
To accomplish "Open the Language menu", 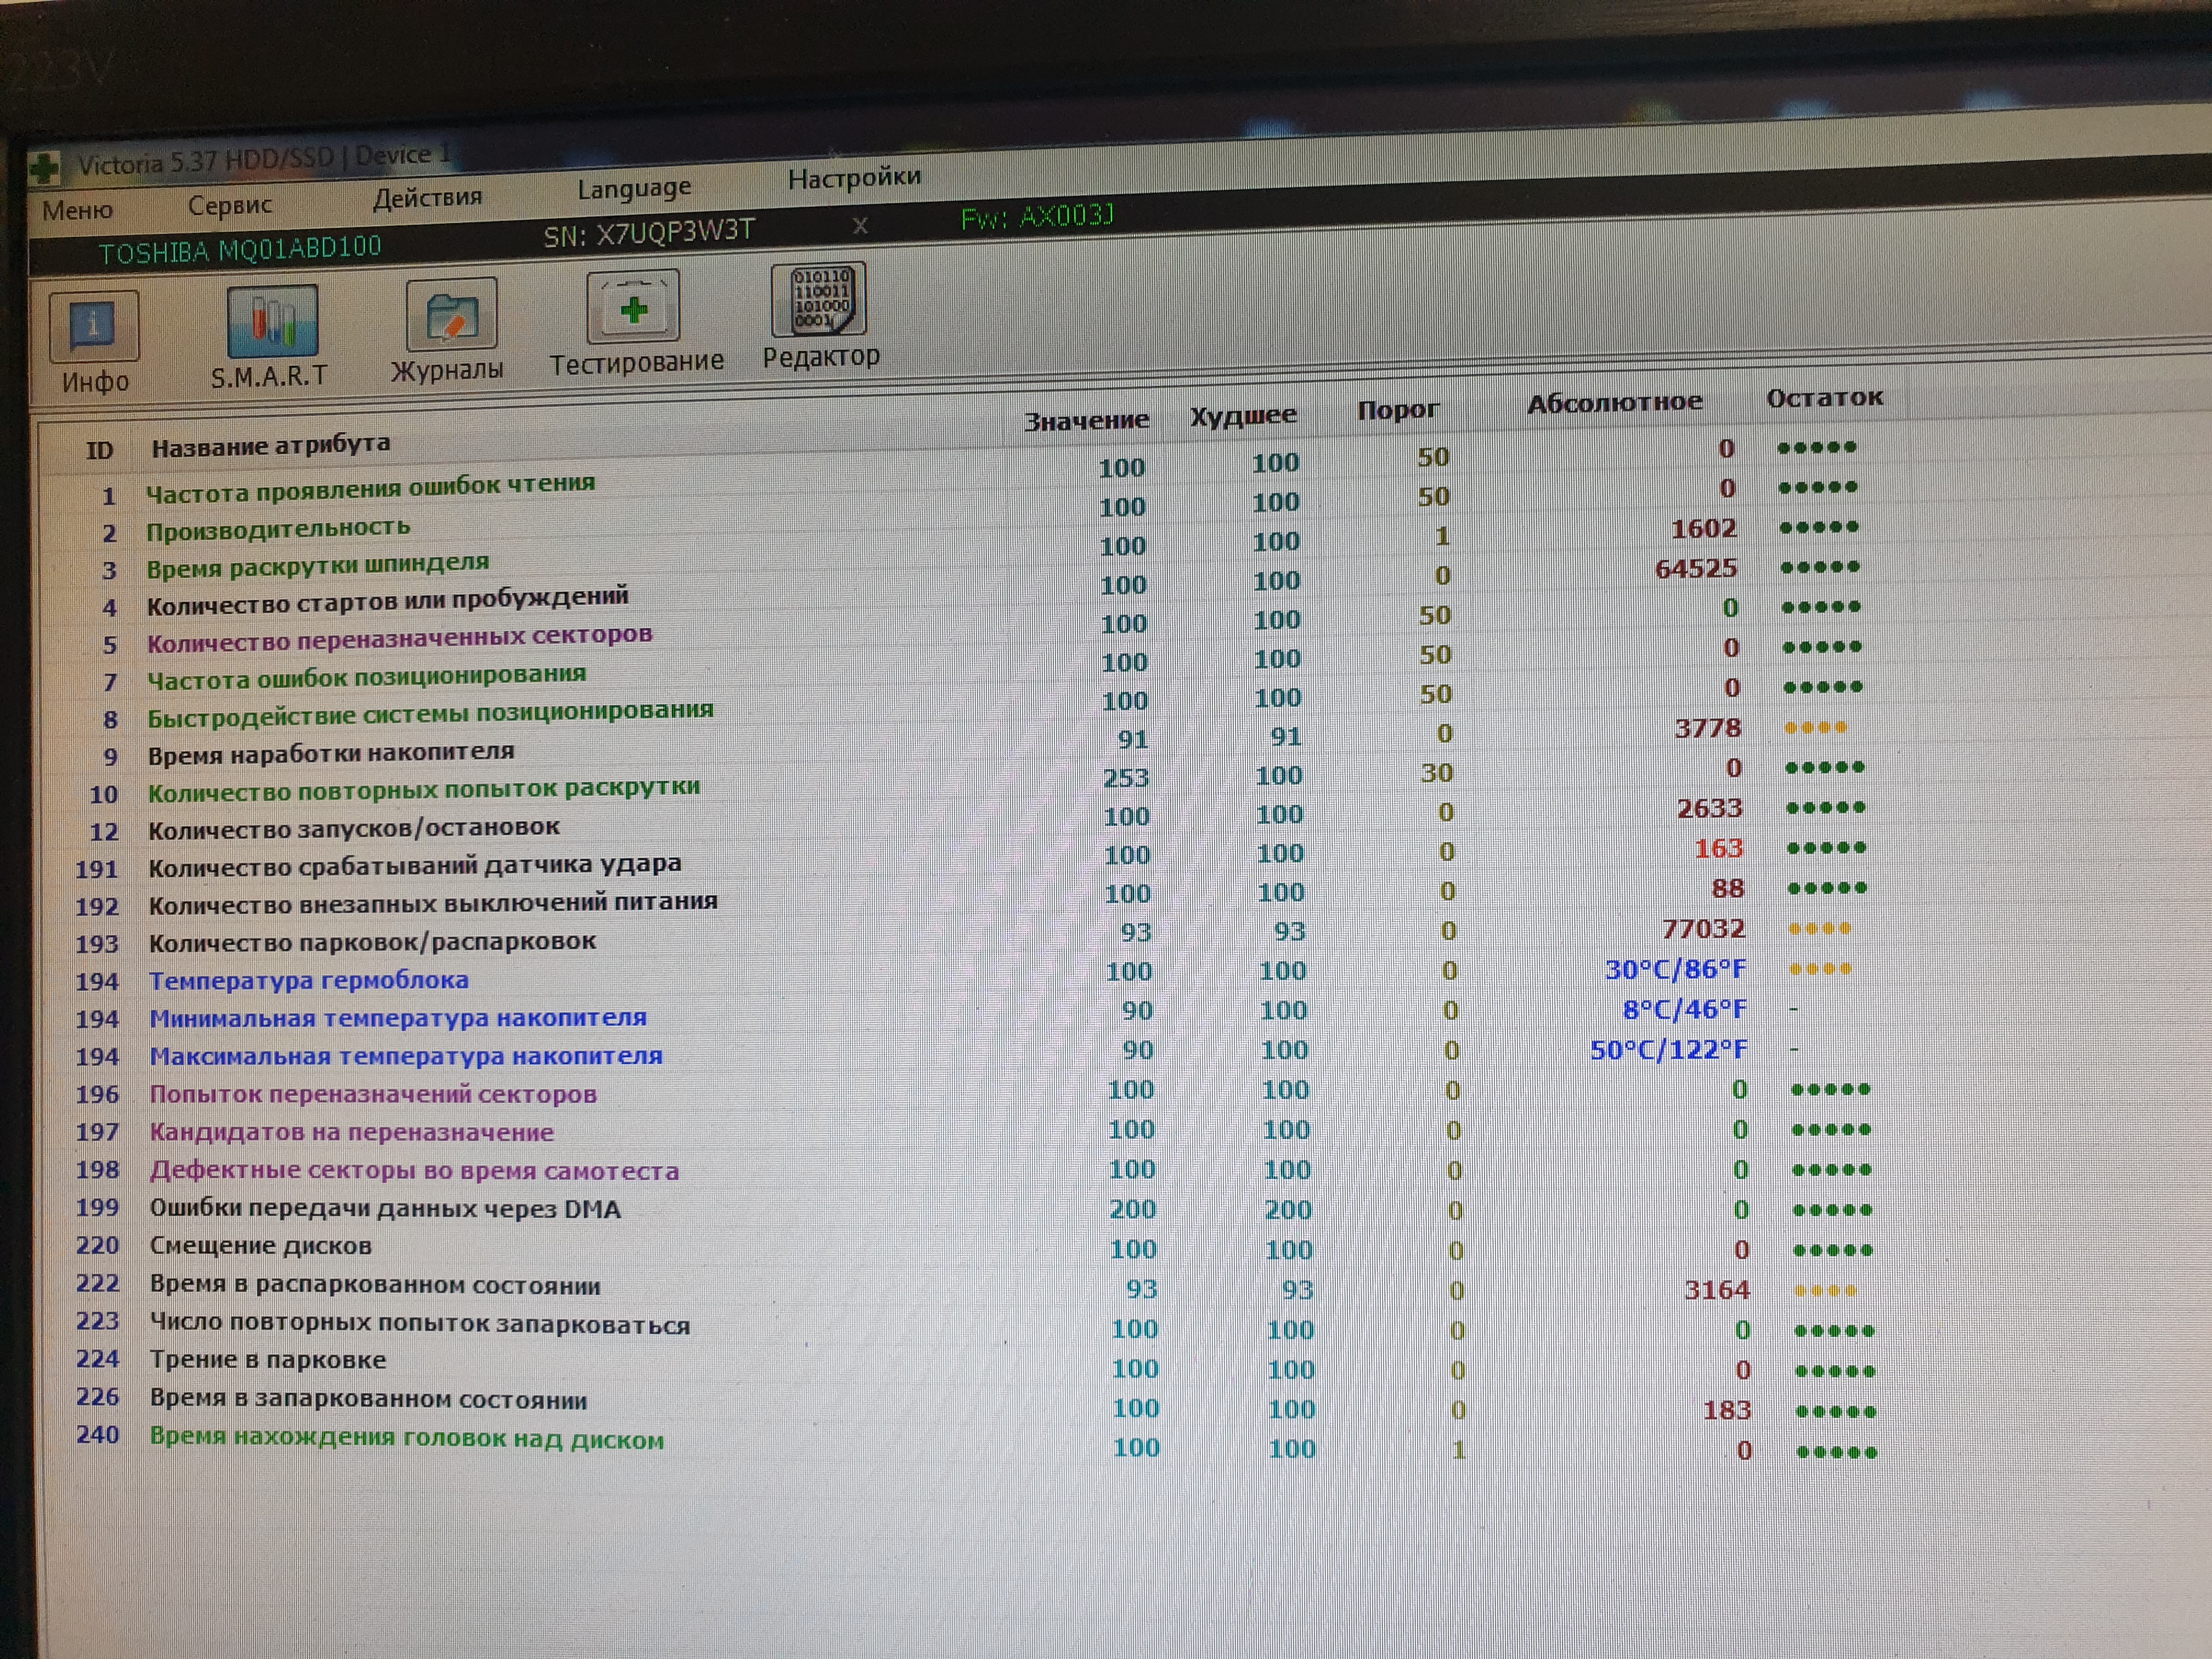I will coord(634,188).
